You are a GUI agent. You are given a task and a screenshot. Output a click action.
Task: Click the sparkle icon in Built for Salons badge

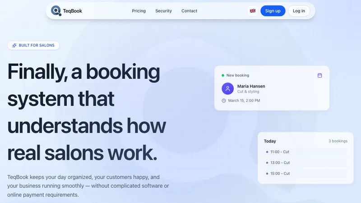14,46
